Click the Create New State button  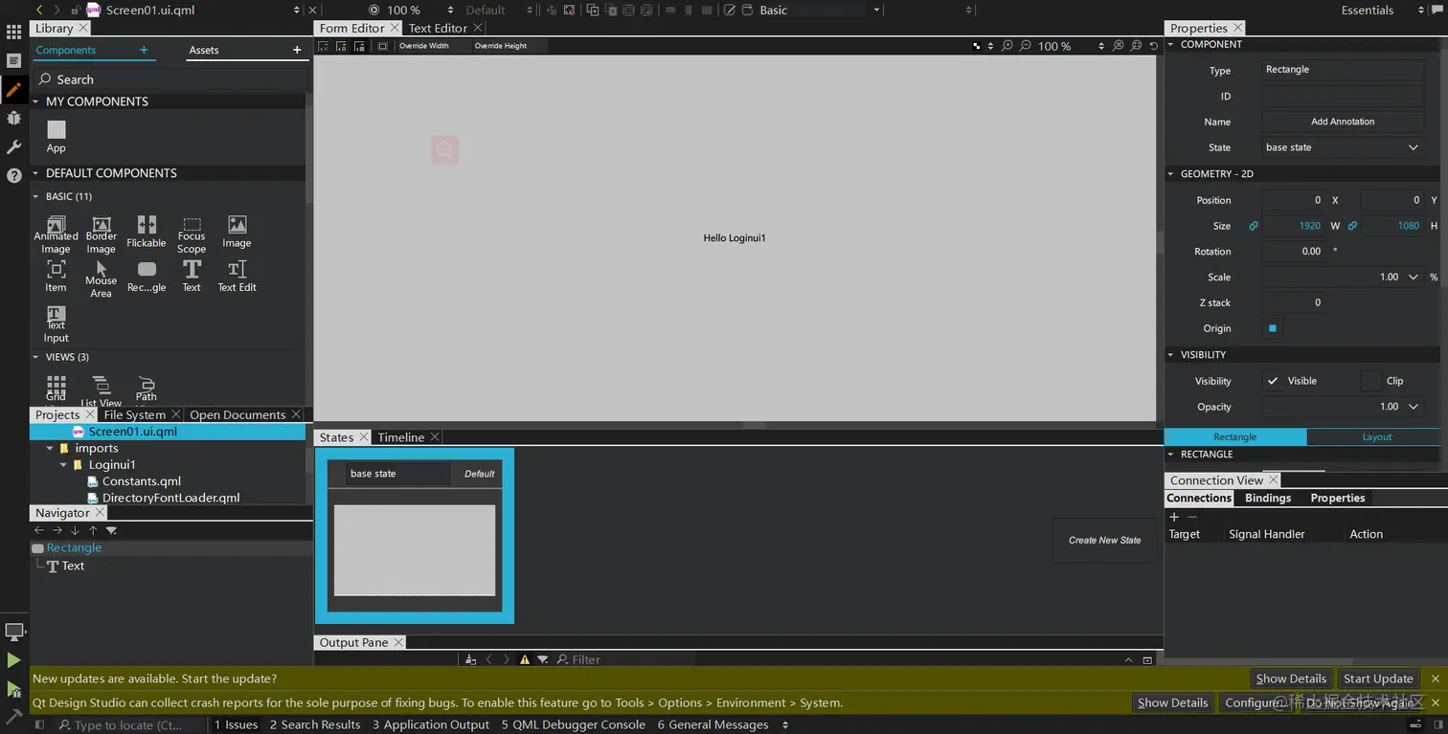coord(1104,540)
